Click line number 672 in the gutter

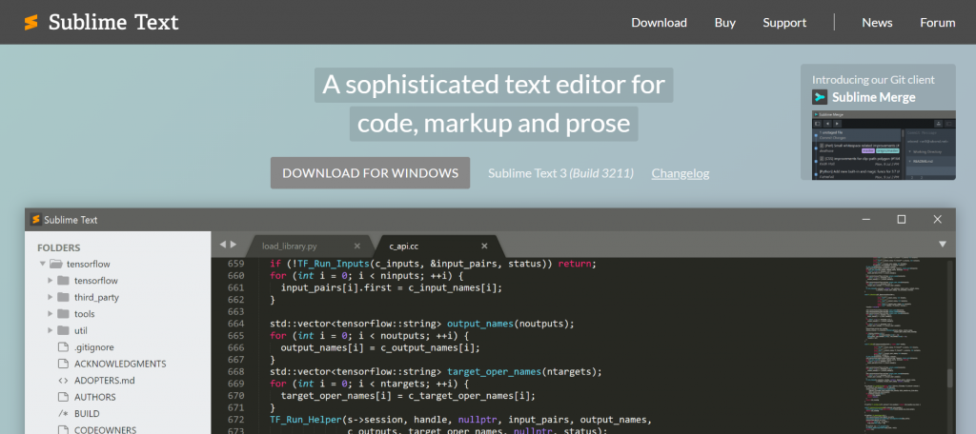pyautogui.click(x=236, y=420)
